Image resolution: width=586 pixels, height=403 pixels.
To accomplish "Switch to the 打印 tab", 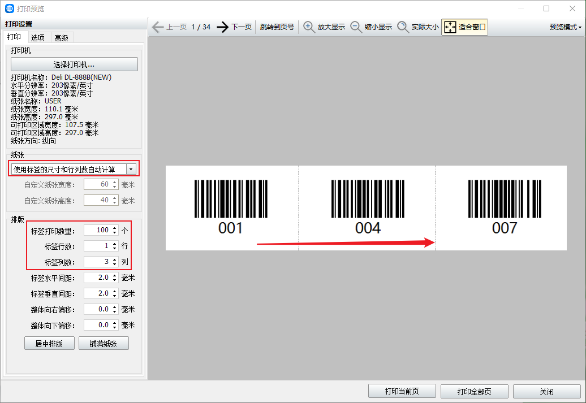I will (x=14, y=37).
